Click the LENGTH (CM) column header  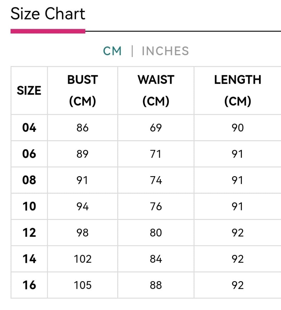tap(238, 91)
